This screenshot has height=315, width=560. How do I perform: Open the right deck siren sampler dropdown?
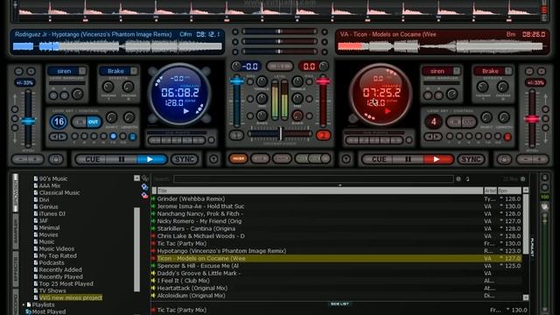[457, 71]
